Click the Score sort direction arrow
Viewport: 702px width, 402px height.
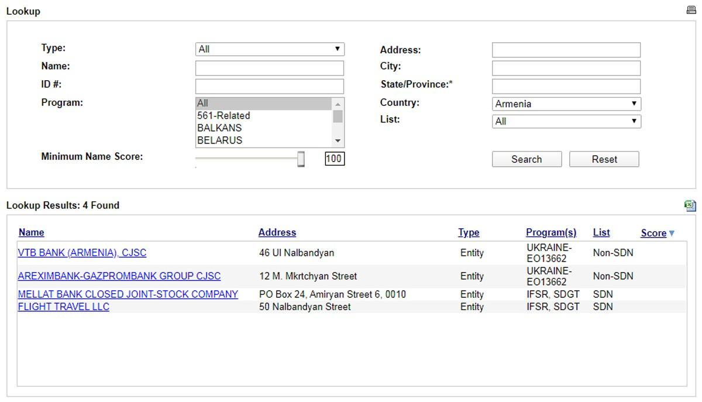pyautogui.click(x=672, y=233)
